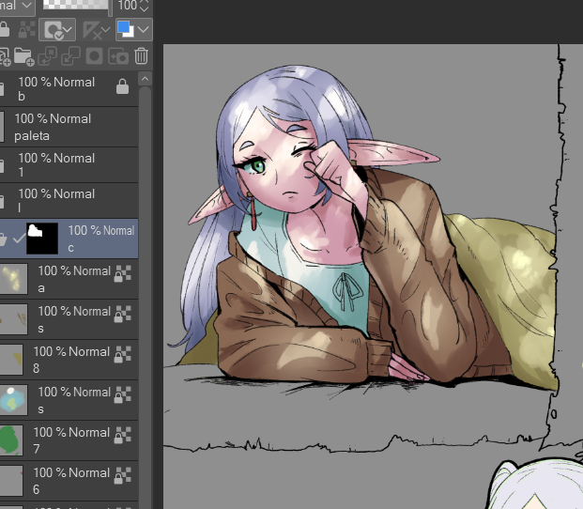Create a new layer folder
583x509 pixels.
click(23, 56)
